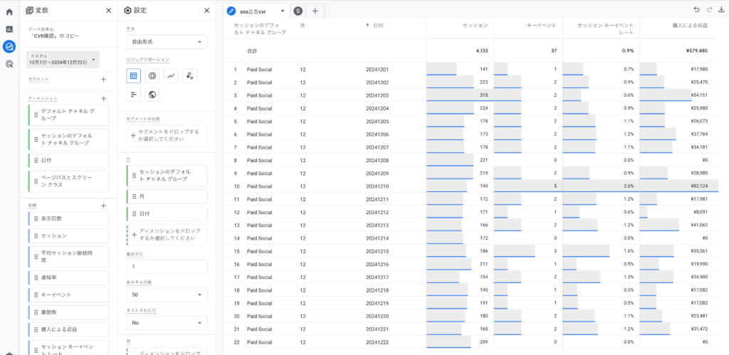Open the Advertising icon in sidebar
Image resolution: width=729 pixels, height=355 pixels.
(x=9, y=63)
